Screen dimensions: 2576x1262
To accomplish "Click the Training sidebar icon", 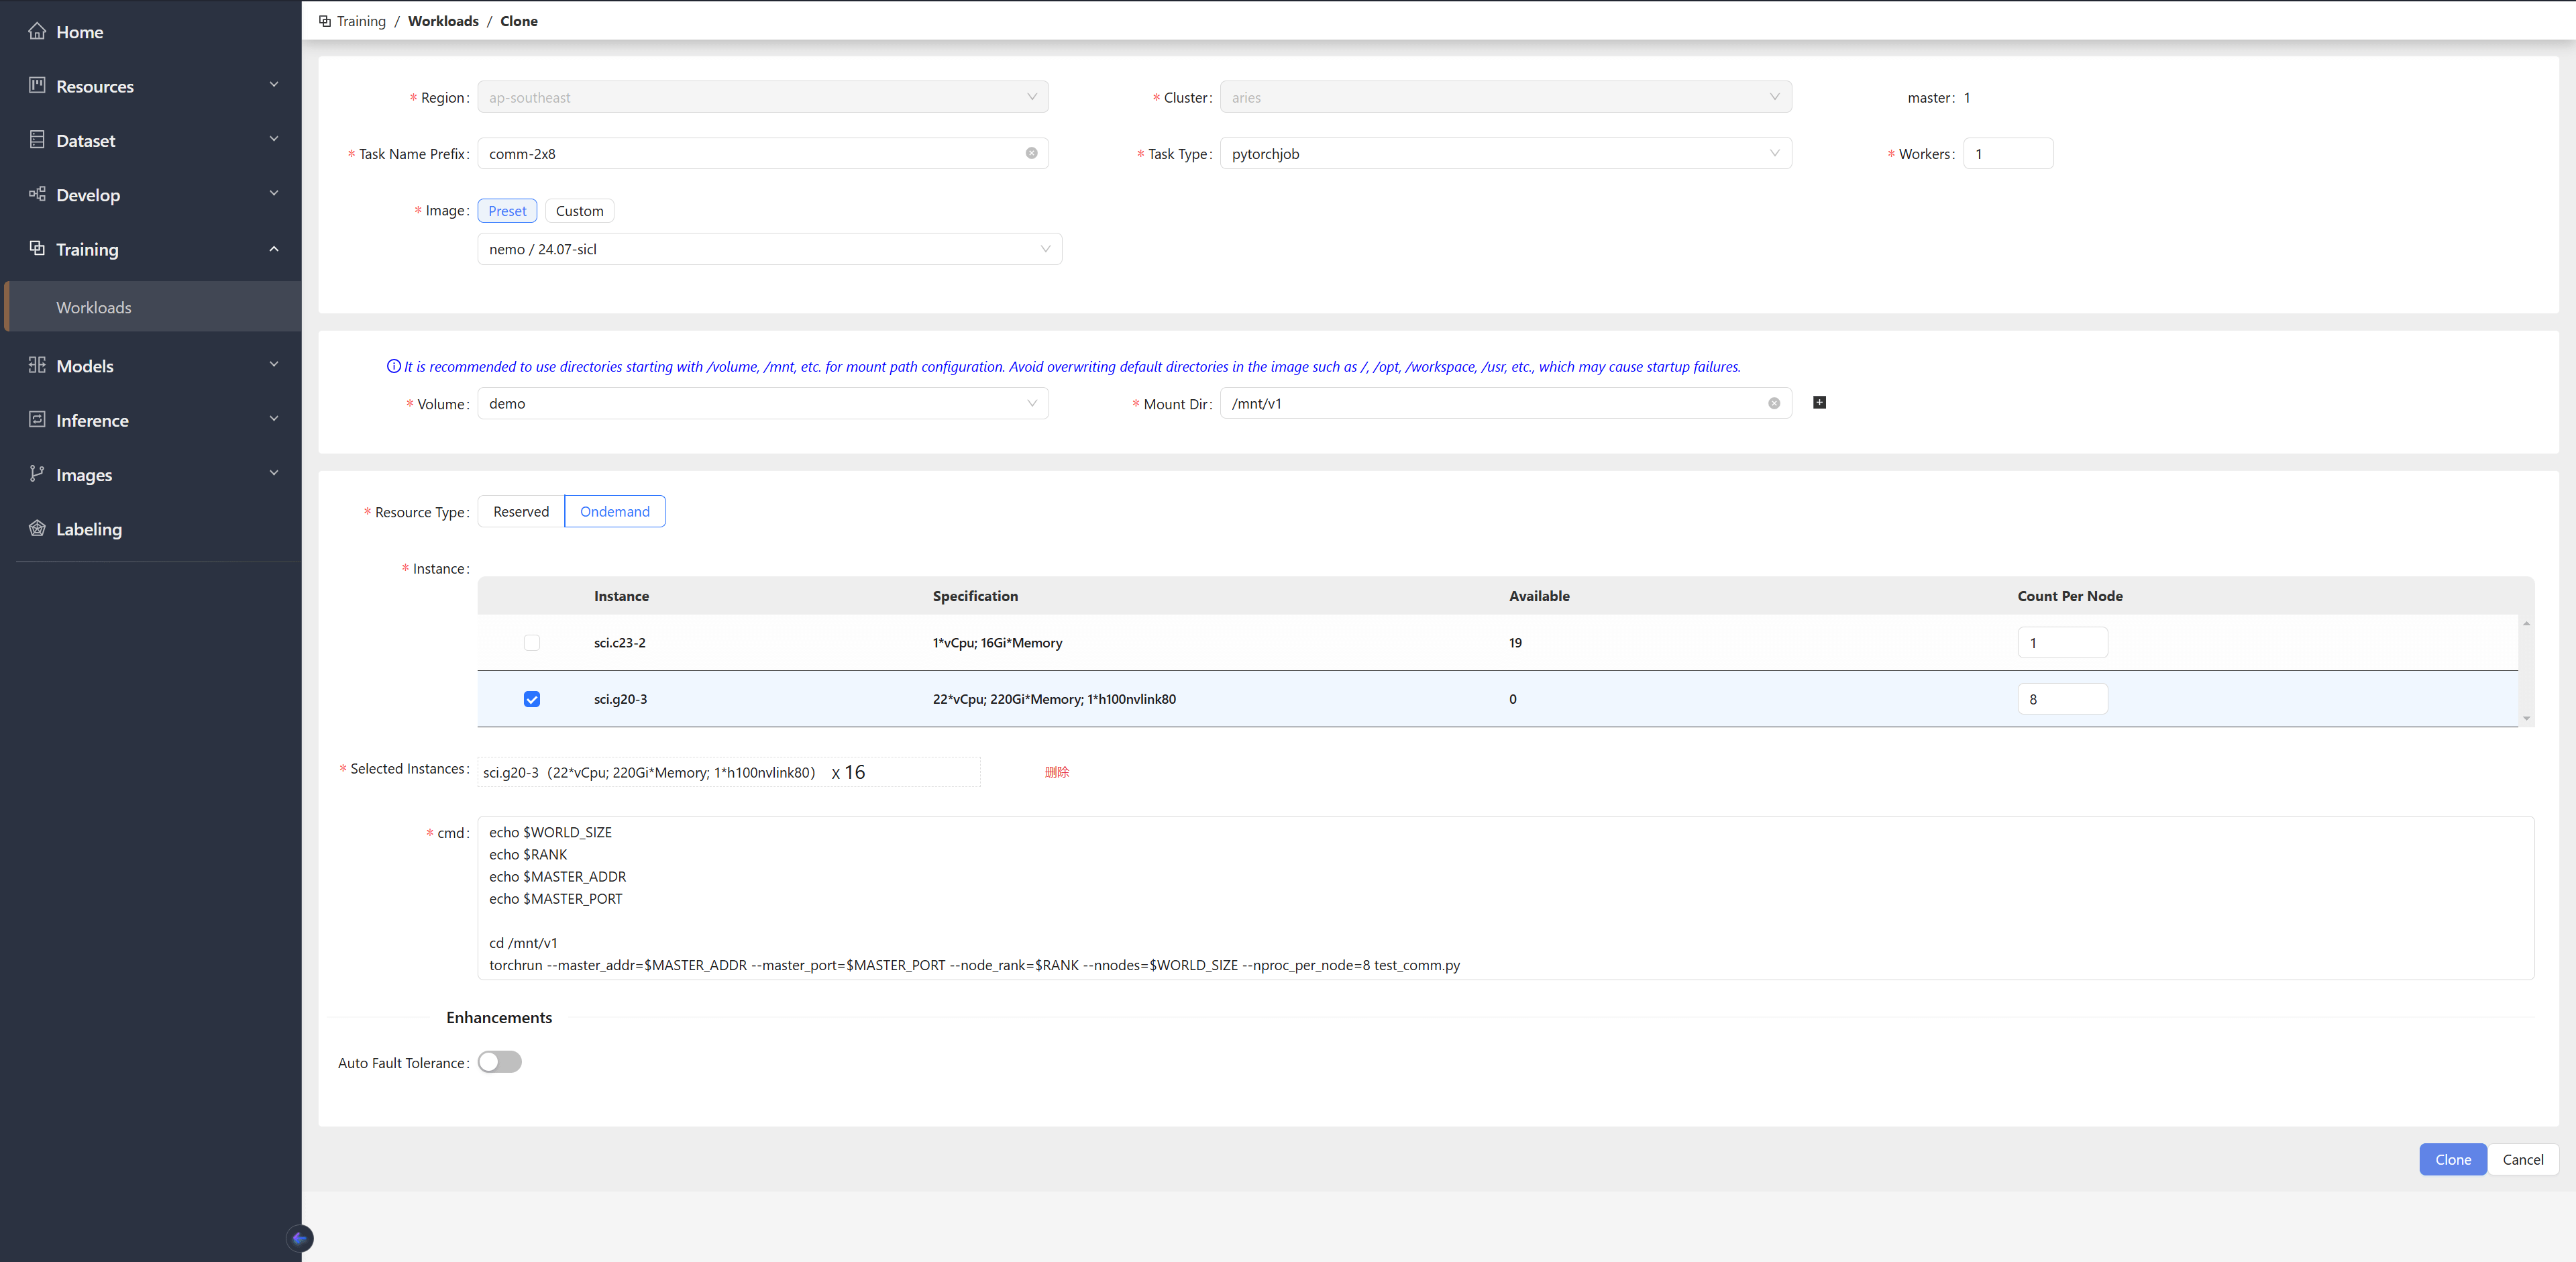I will (x=37, y=248).
